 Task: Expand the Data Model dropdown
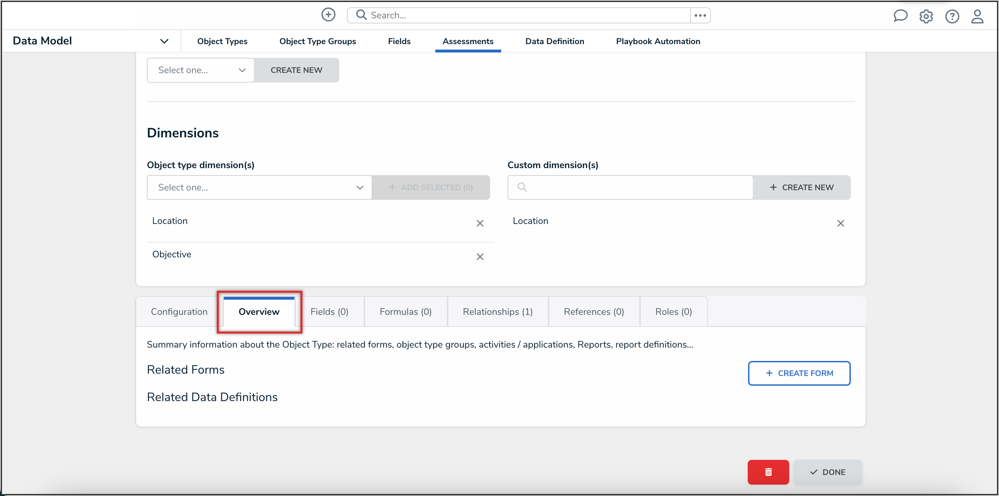pos(164,41)
